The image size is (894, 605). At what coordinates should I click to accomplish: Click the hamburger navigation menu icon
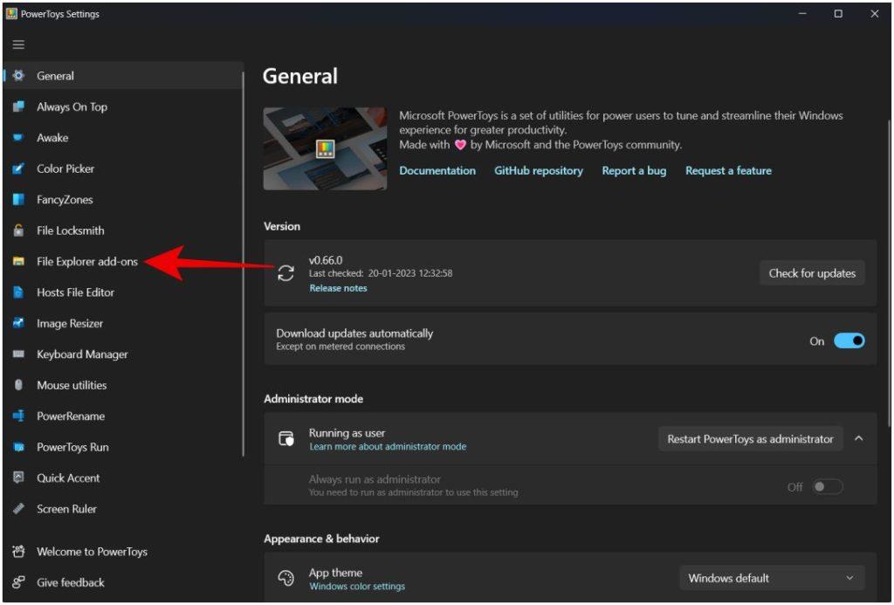click(x=18, y=45)
